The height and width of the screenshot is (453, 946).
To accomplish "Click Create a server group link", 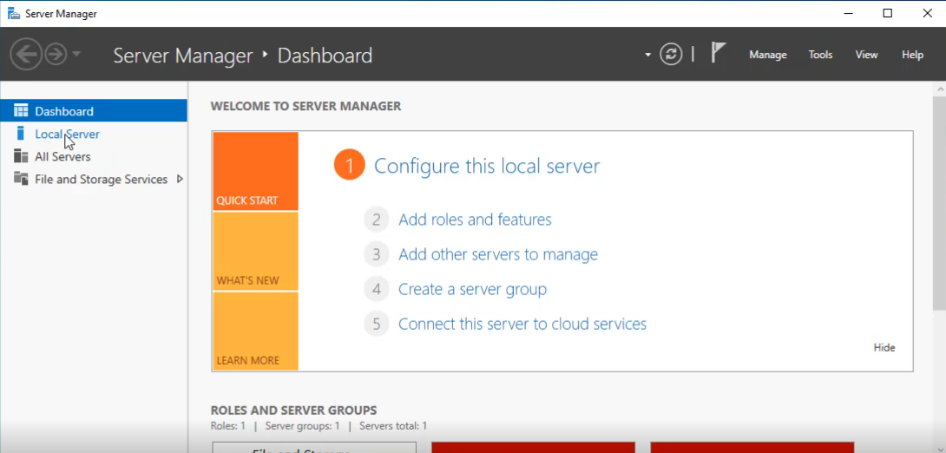I will (x=472, y=290).
